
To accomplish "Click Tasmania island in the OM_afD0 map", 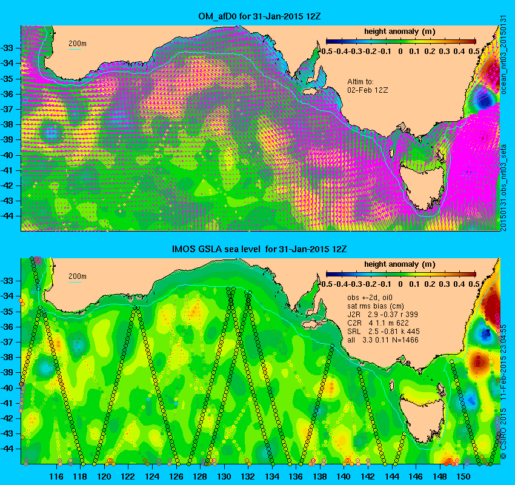I will [x=422, y=186].
